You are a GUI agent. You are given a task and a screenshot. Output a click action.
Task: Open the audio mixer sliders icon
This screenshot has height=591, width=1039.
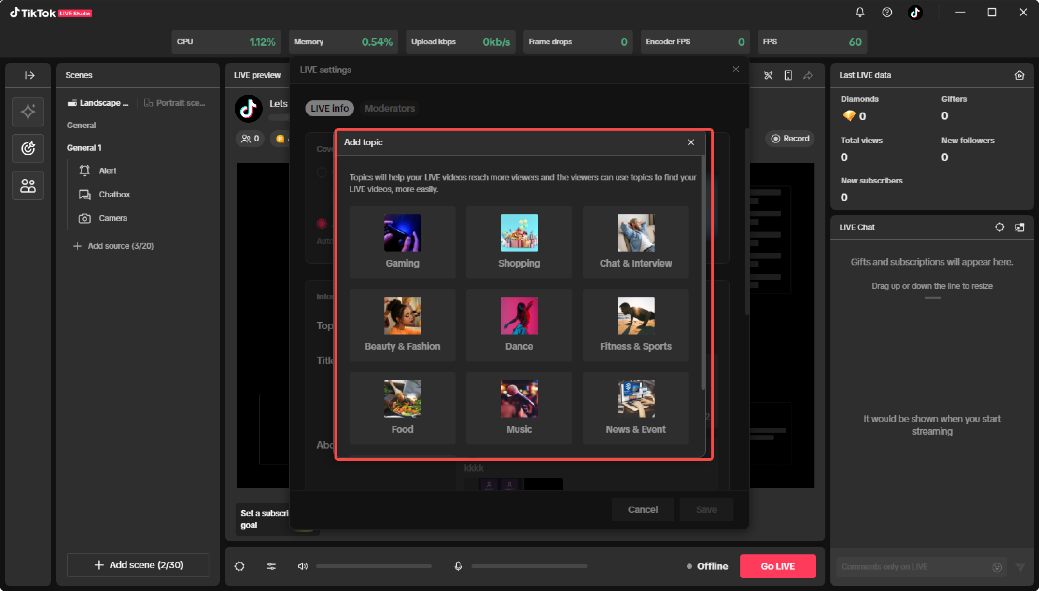(x=271, y=566)
